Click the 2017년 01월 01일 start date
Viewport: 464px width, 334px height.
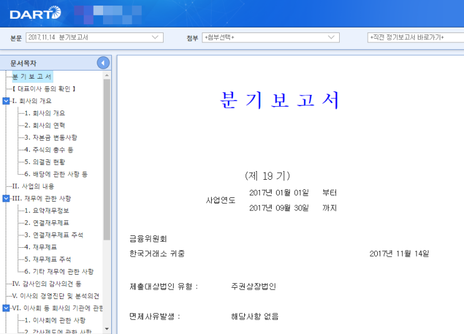pos(279,193)
